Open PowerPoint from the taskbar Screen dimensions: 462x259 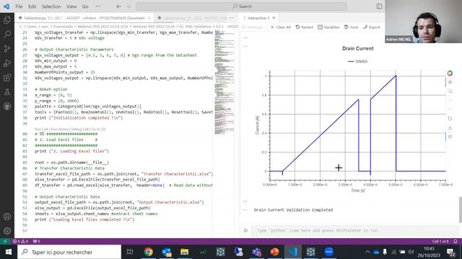274,252
